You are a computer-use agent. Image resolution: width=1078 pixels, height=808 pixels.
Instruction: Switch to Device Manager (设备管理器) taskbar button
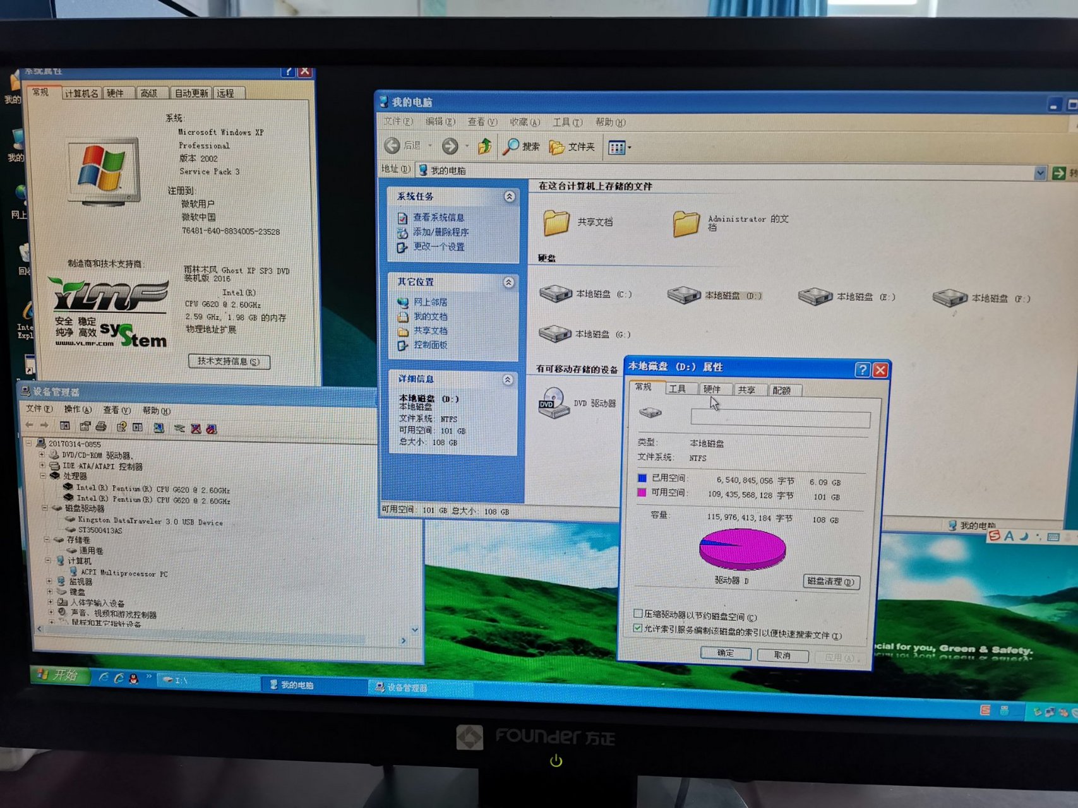click(x=421, y=687)
